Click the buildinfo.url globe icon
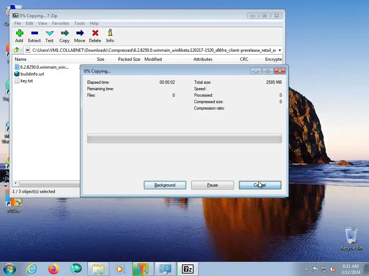This screenshot has height=276, width=369. (x=17, y=74)
